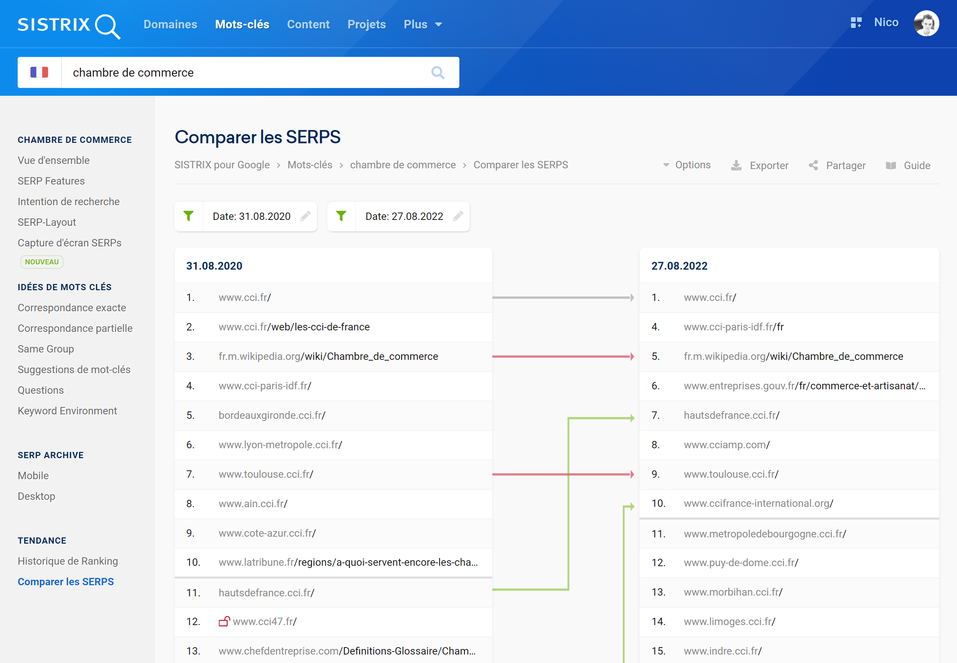Toggle Mobile archive view
The image size is (957, 663).
click(33, 475)
